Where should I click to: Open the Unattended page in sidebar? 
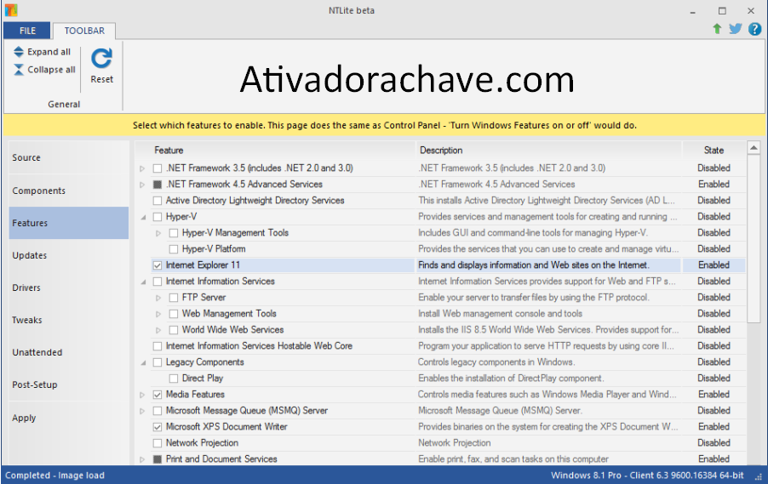[37, 352]
